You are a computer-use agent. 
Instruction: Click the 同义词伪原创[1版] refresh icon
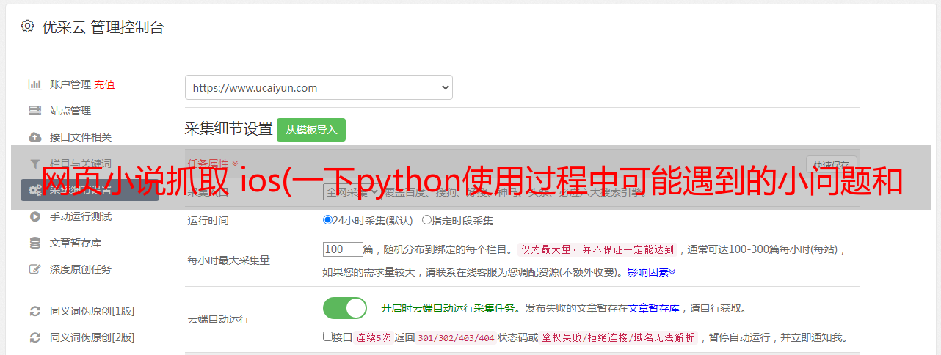tap(34, 311)
